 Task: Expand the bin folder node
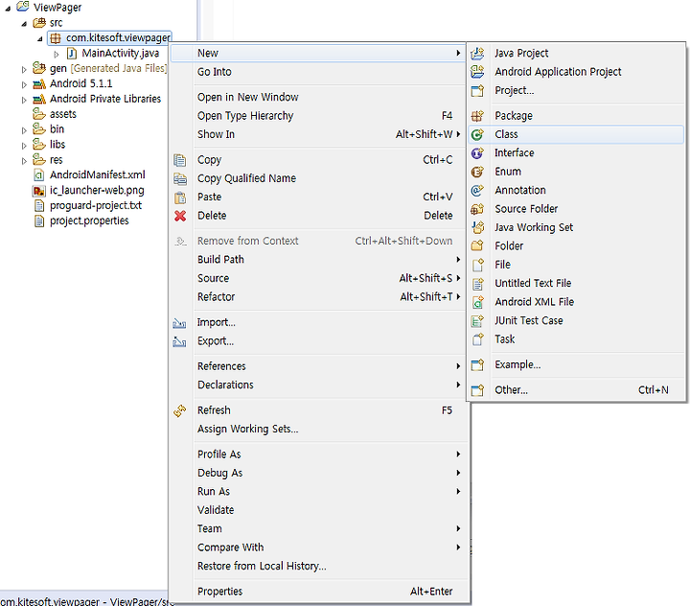coord(24,130)
